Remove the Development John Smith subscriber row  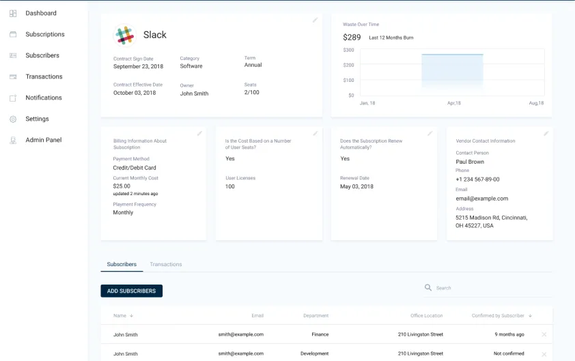544,354
